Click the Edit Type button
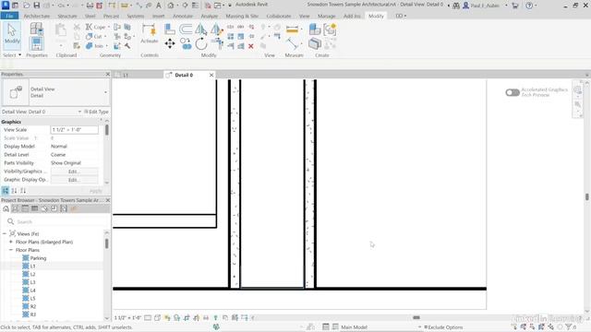Viewport: 591px width, 332px height. click(x=96, y=112)
